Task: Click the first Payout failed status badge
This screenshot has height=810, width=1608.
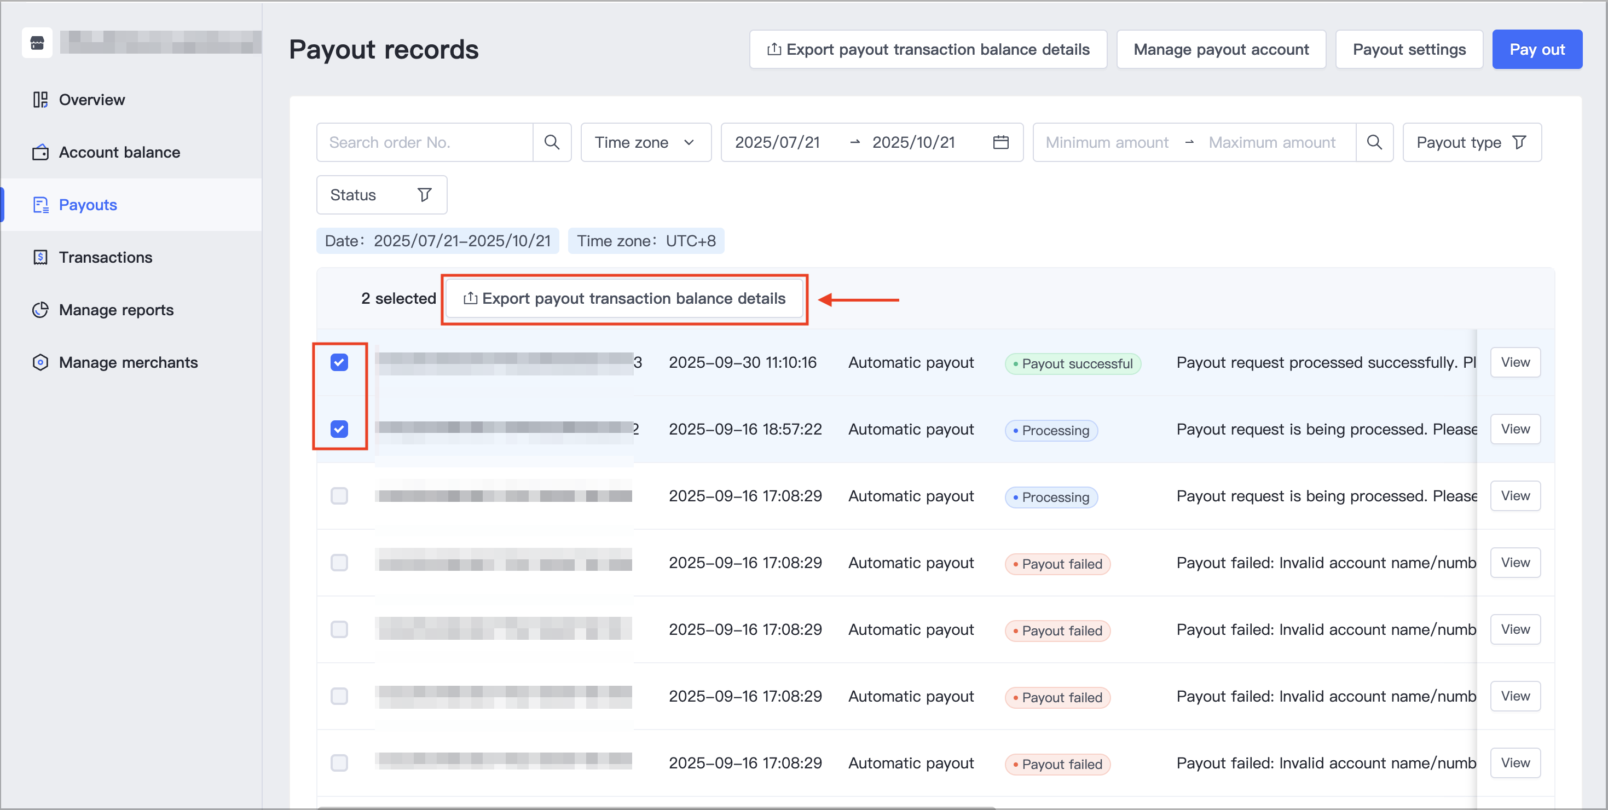Action: click(1057, 564)
